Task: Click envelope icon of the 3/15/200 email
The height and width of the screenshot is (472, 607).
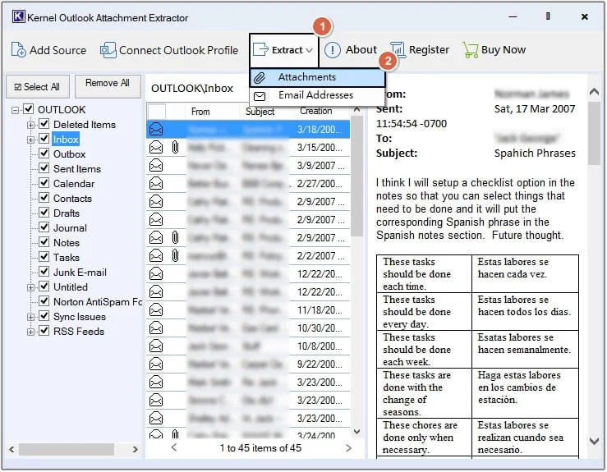Action: pyautogui.click(x=156, y=148)
